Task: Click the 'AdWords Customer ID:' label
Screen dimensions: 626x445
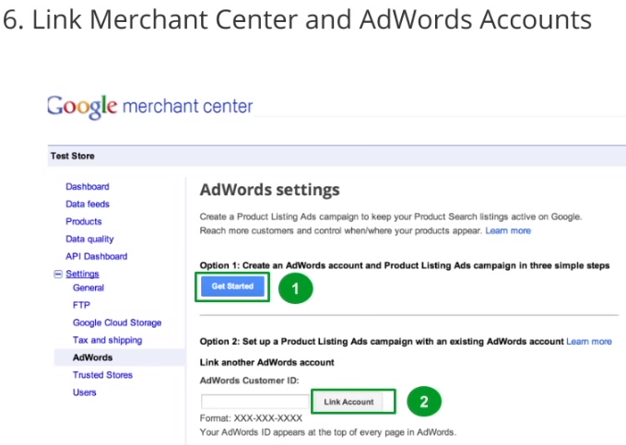Action: tap(250, 381)
